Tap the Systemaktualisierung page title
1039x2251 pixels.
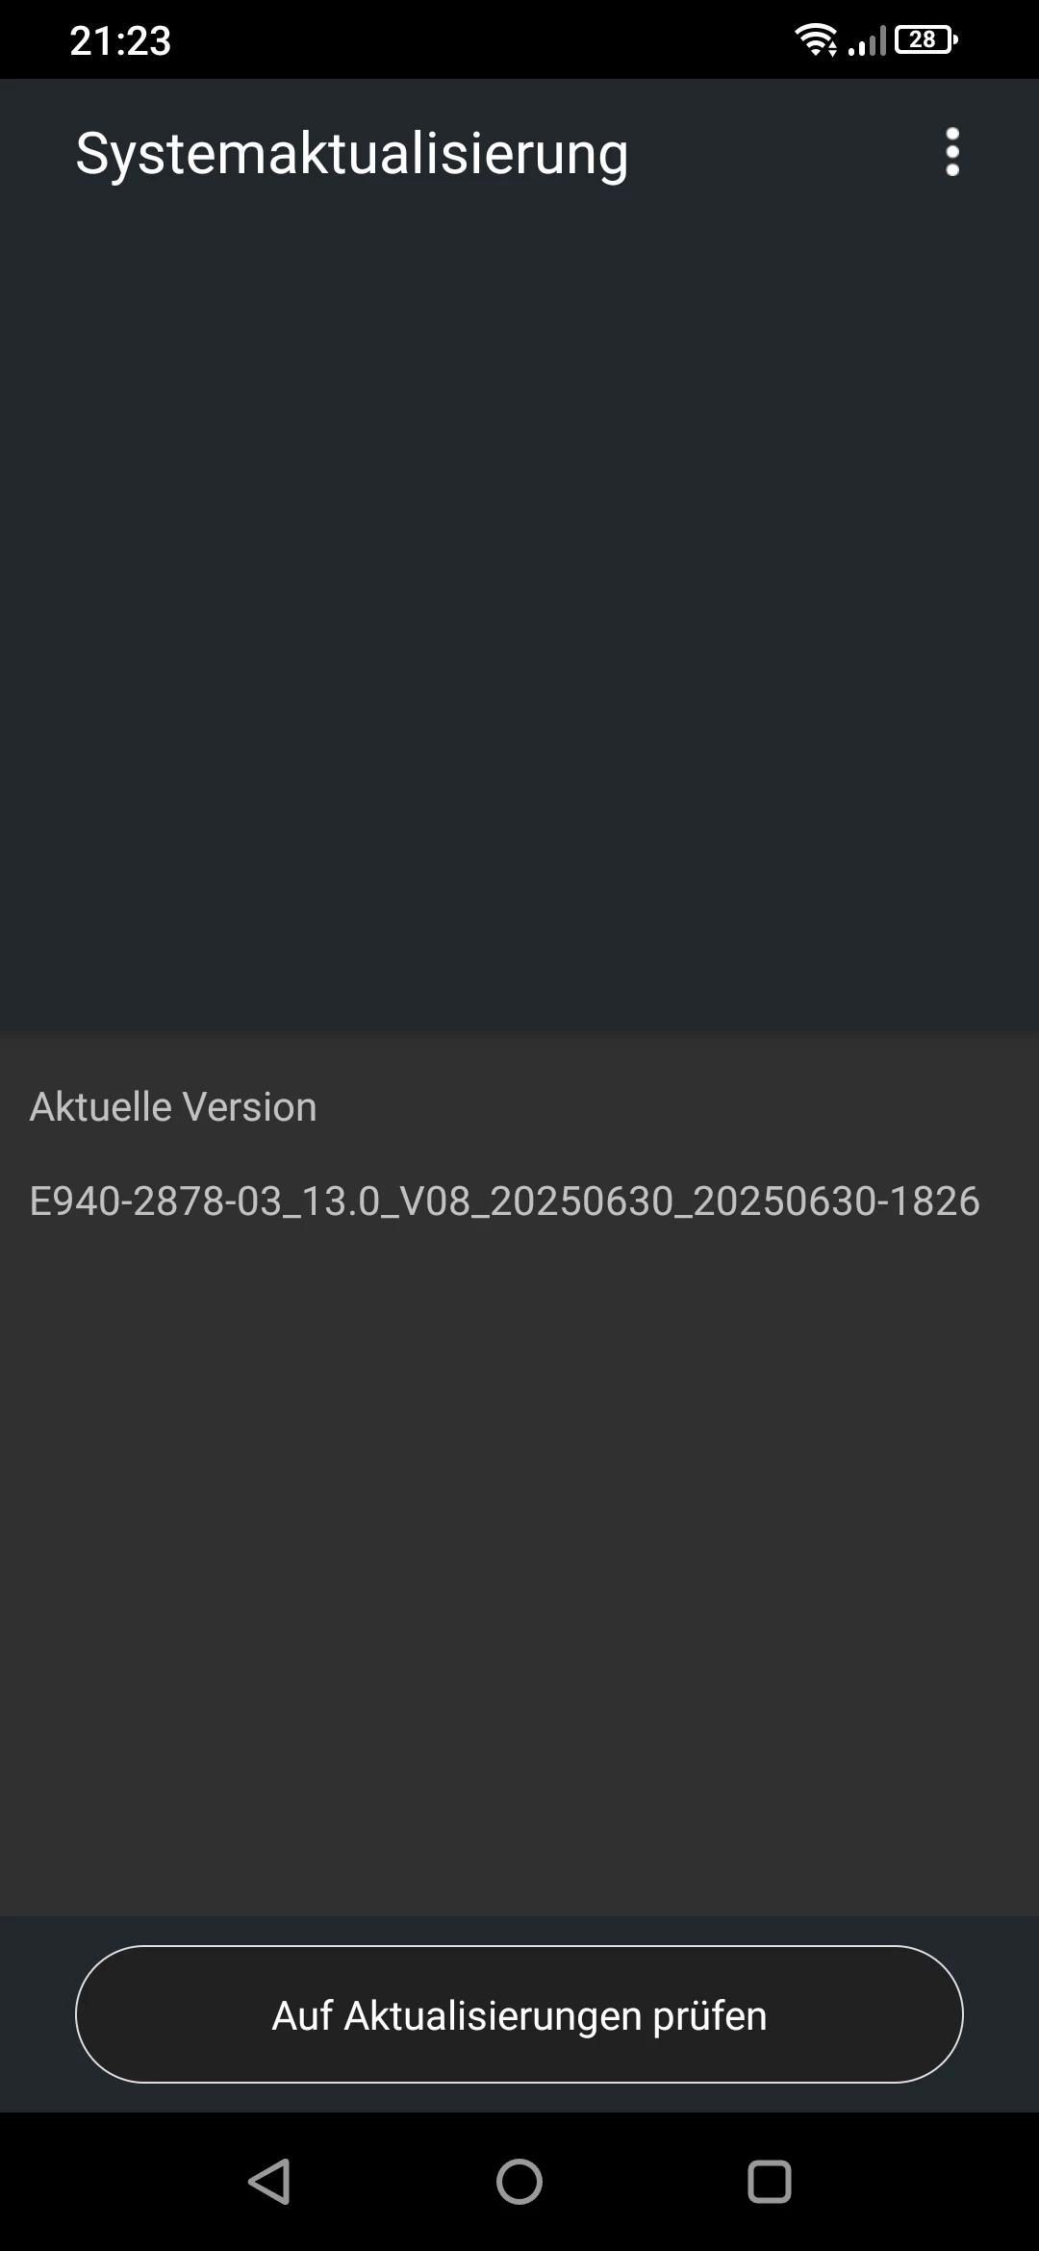click(352, 154)
